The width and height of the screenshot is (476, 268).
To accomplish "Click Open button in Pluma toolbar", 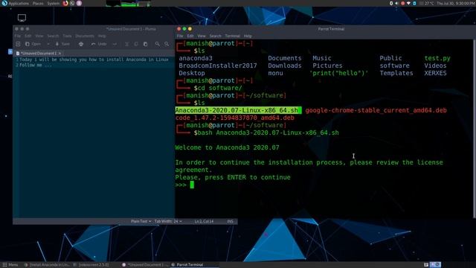I will [x=33, y=44].
